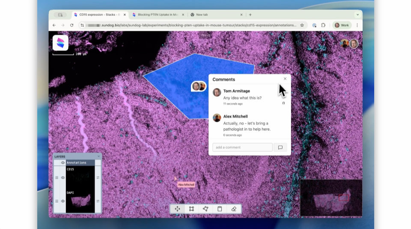This screenshot has height=229, width=411.
Task: Click the add a comment text field
Action: click(242, 147)
